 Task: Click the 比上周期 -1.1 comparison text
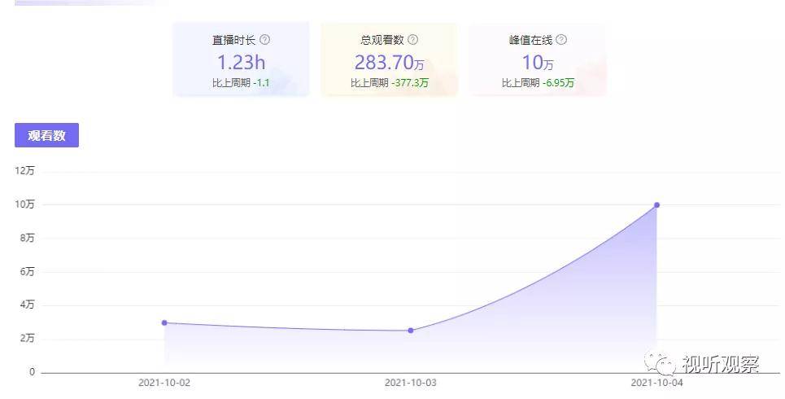click(x=241, y=83)
